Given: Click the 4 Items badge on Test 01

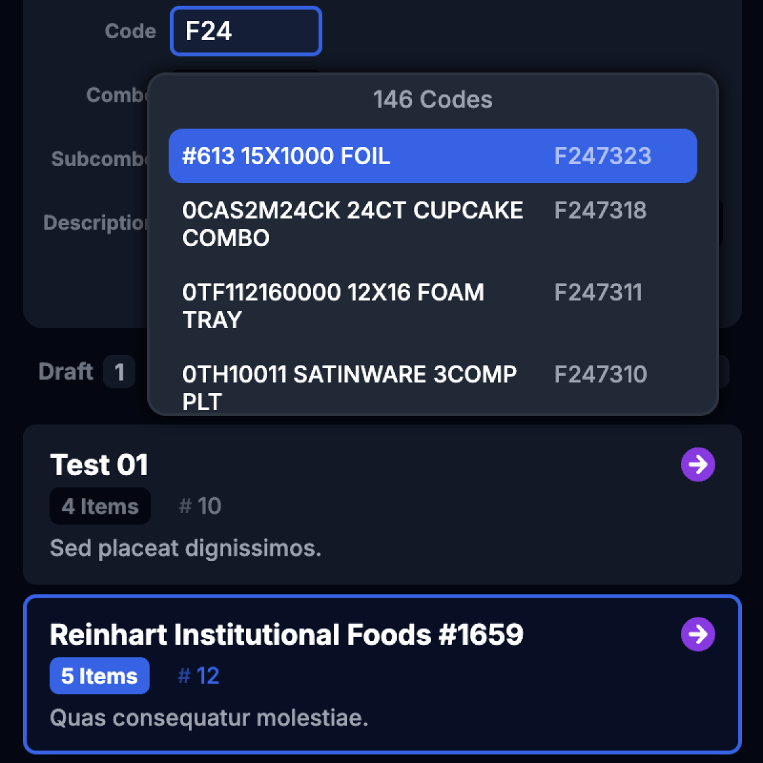Looking at the screenshot, I should (100, 507).
